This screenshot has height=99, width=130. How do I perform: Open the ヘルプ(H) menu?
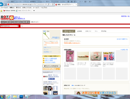44,8
